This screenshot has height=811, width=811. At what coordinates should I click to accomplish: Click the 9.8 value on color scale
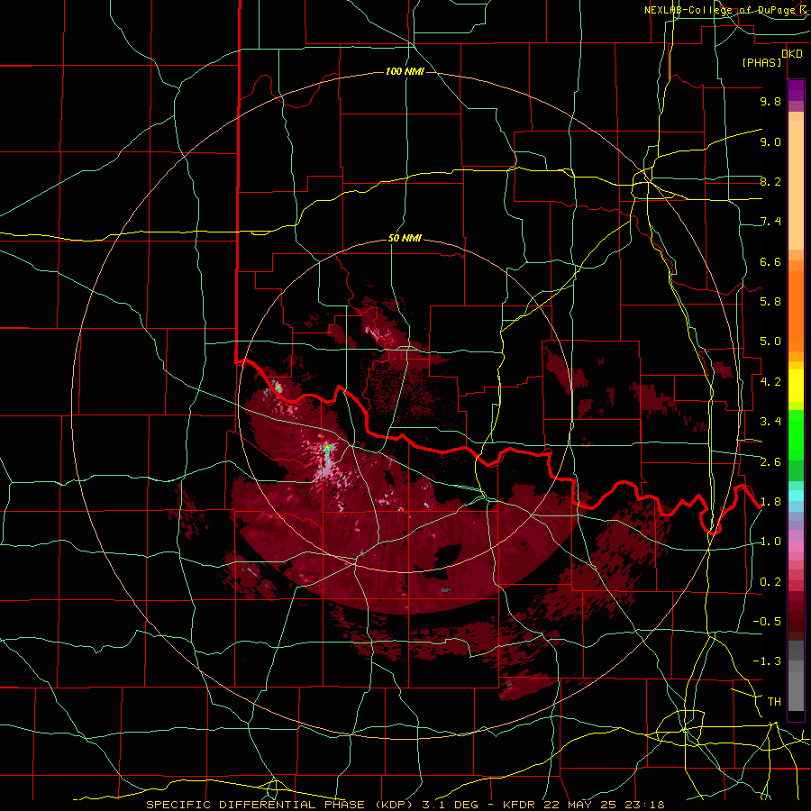(770, 101)
